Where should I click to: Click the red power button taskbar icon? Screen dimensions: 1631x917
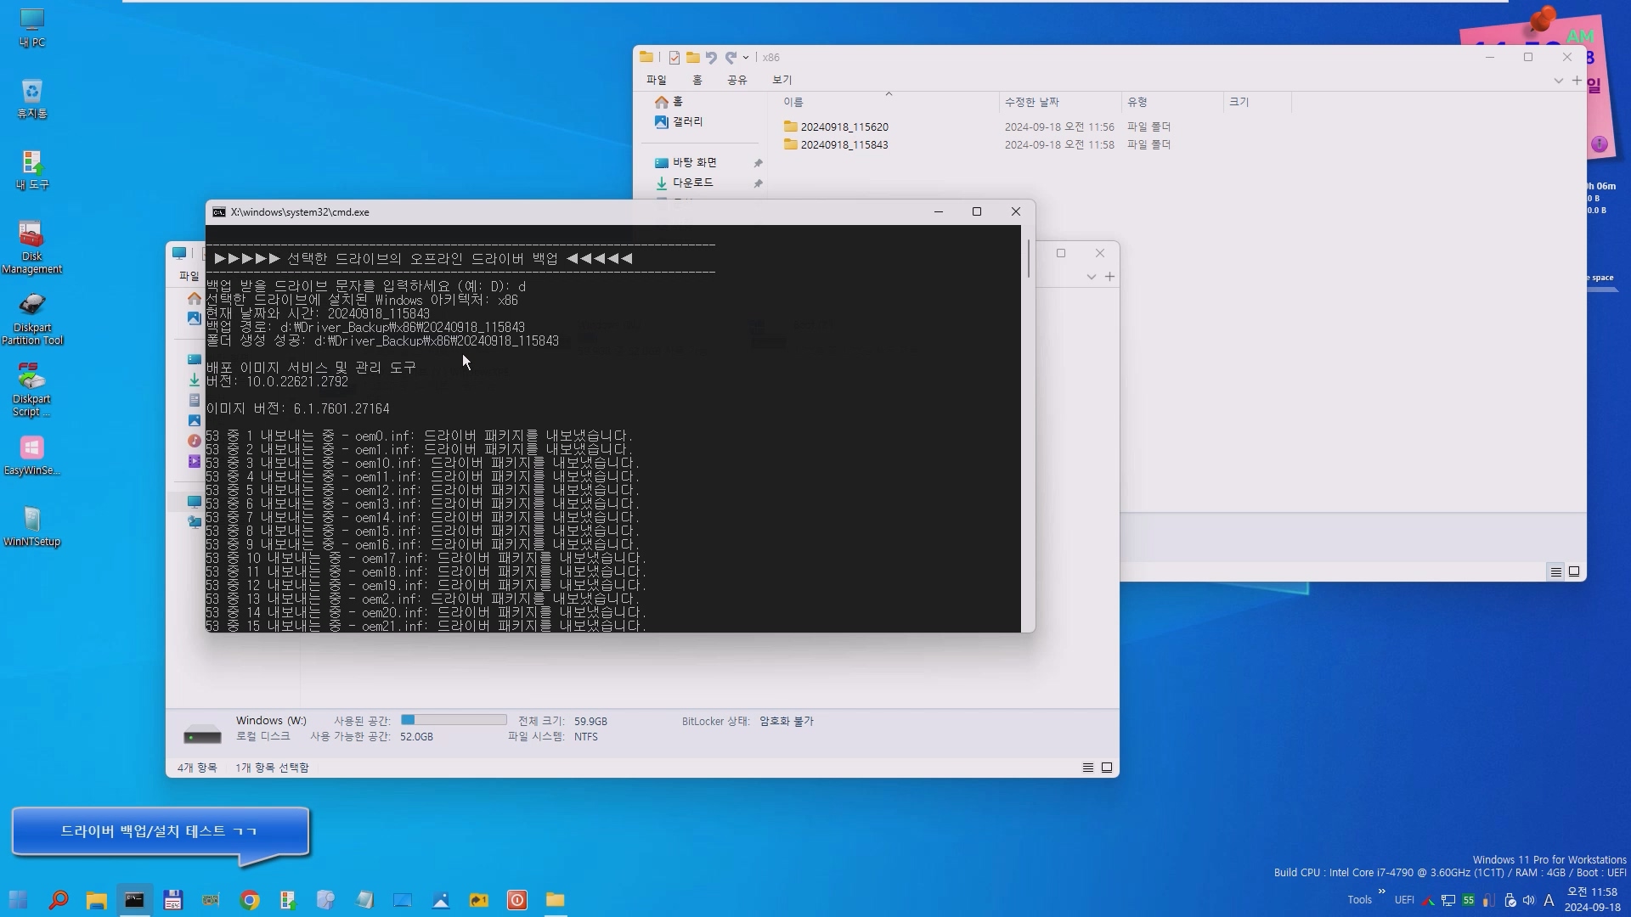pyautogui.click(x=516, y=900)
